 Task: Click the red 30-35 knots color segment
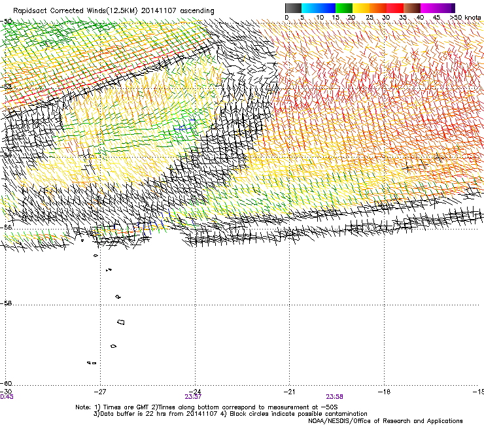395,8
